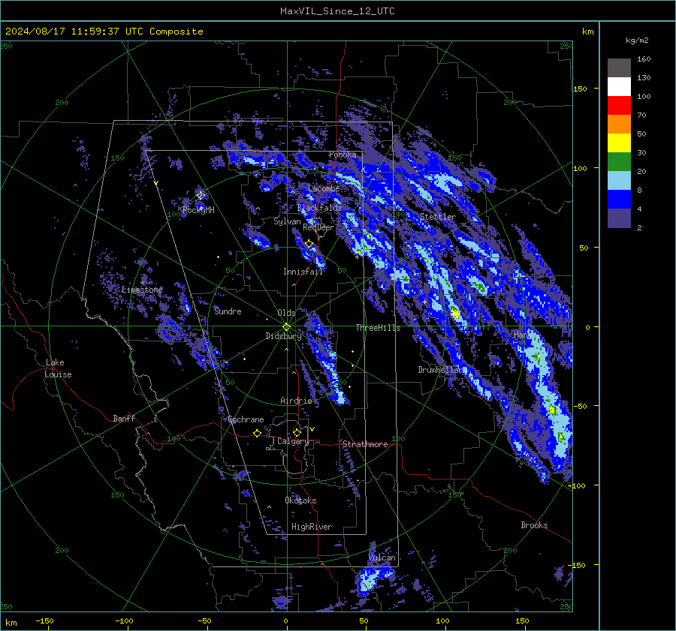
Task: Click the Brooks town label
Action: tap(534, 525)
